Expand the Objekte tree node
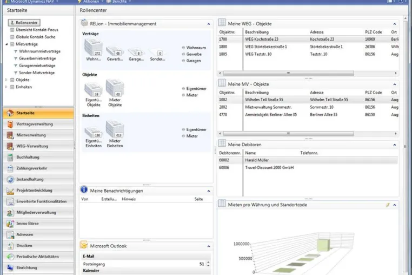 [6, 80]
